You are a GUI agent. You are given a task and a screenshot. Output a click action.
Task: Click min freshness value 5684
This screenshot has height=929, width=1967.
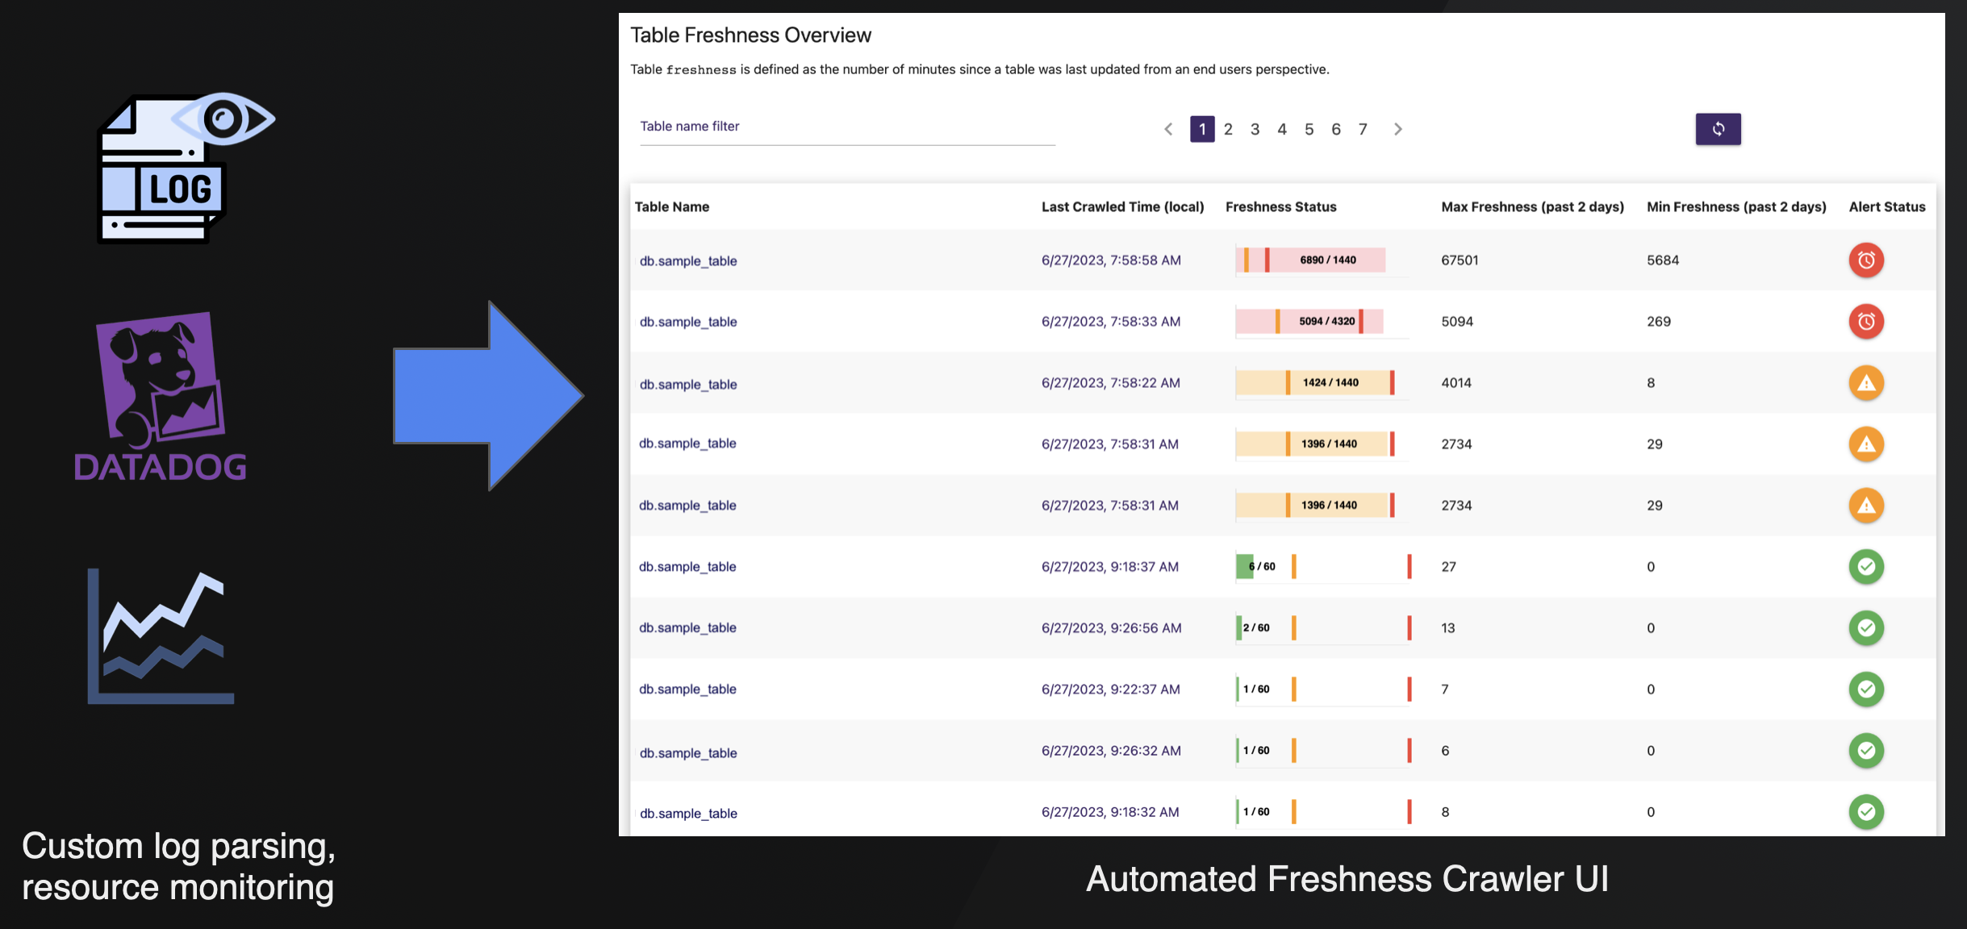pos(1663,260)
